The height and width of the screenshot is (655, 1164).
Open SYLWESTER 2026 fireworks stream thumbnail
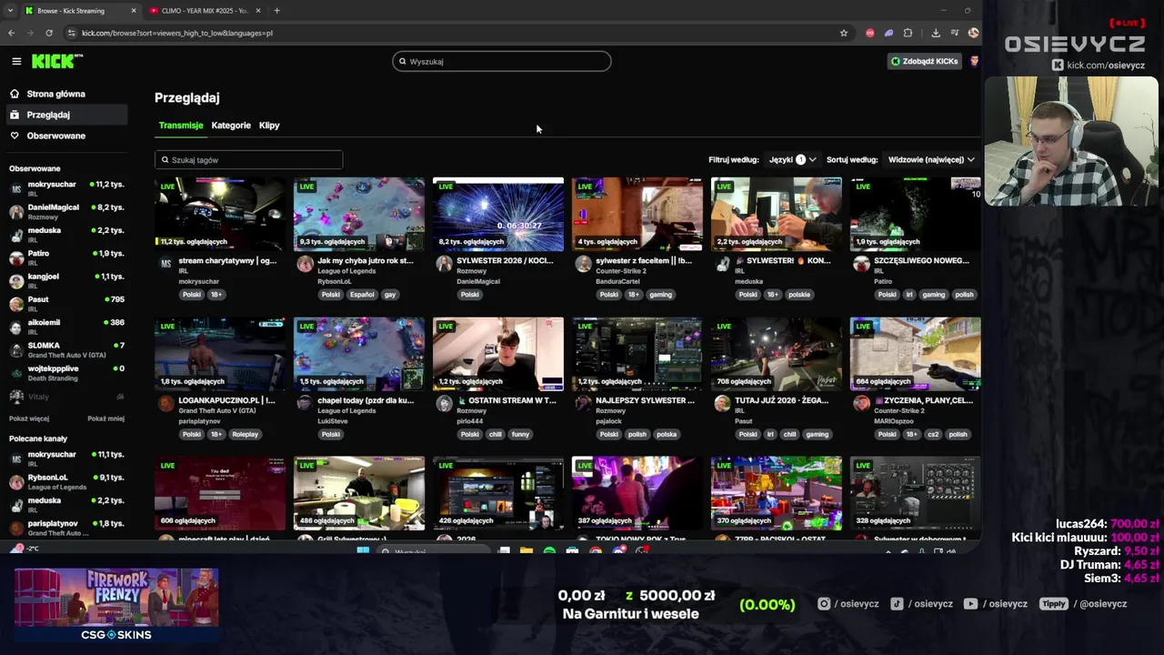point(498,214)
